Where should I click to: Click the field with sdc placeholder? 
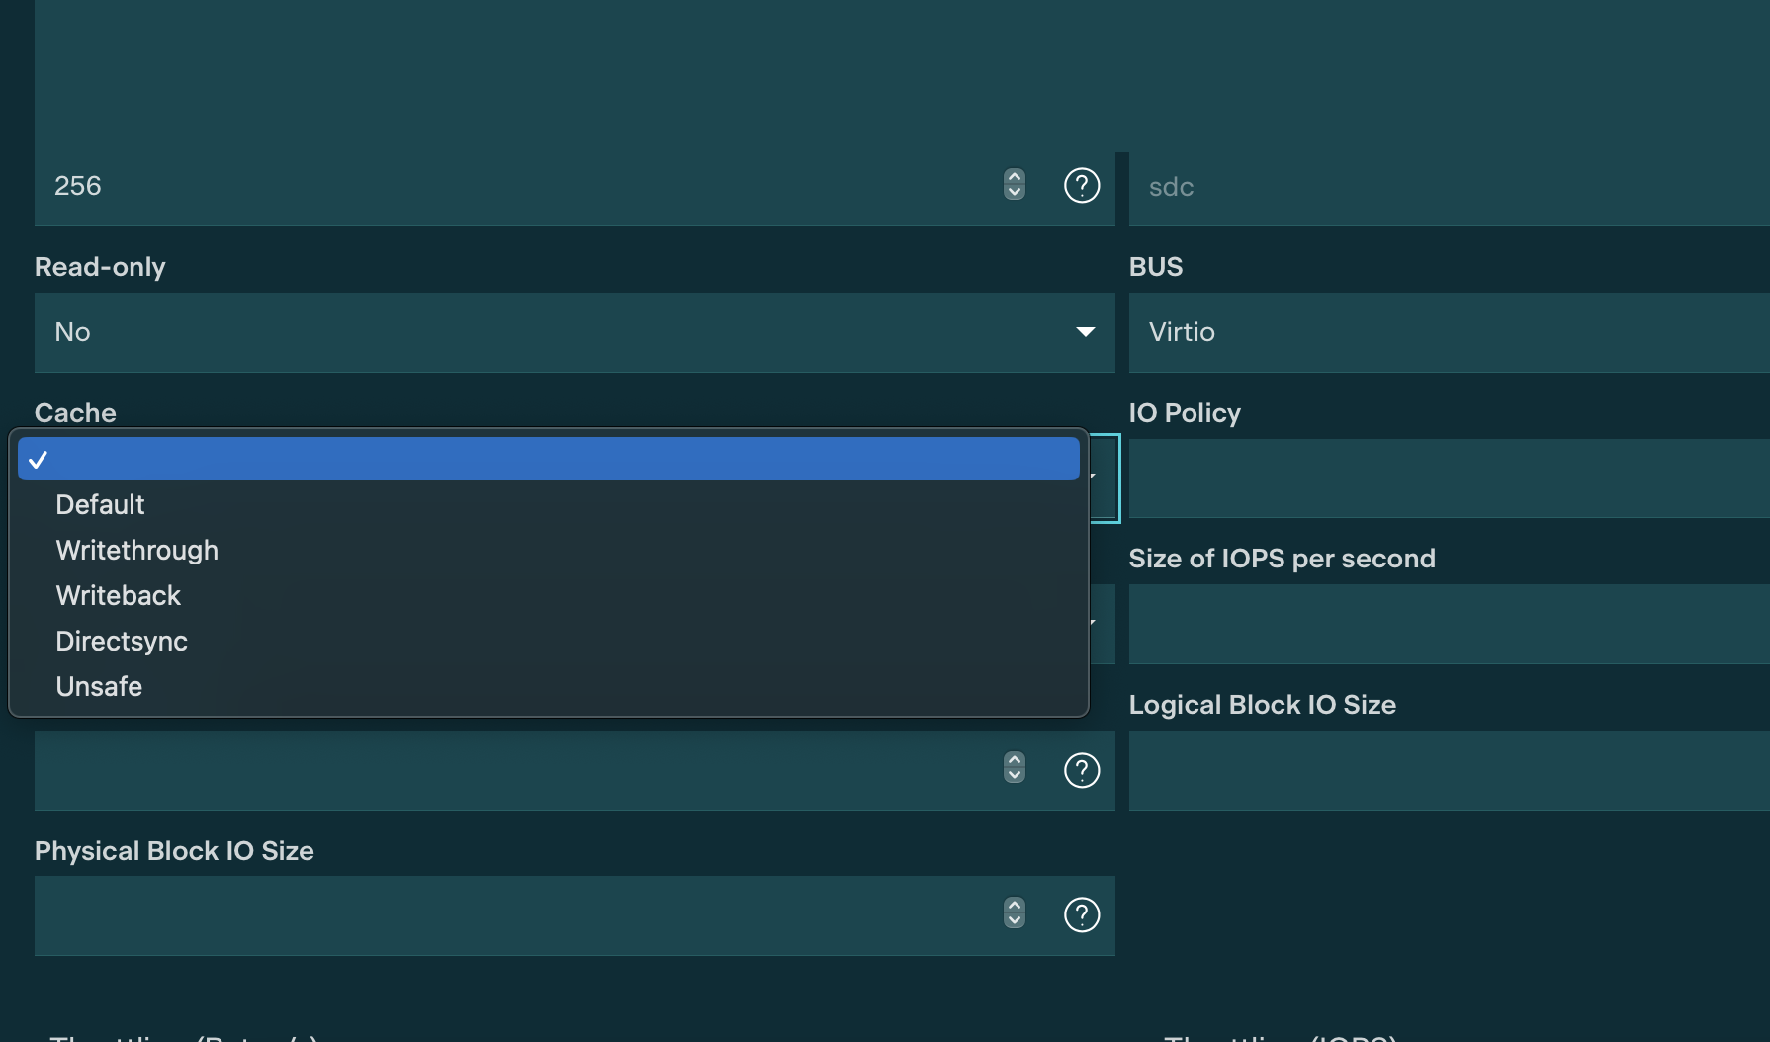pyautogui.click(x=1449, y=187)
